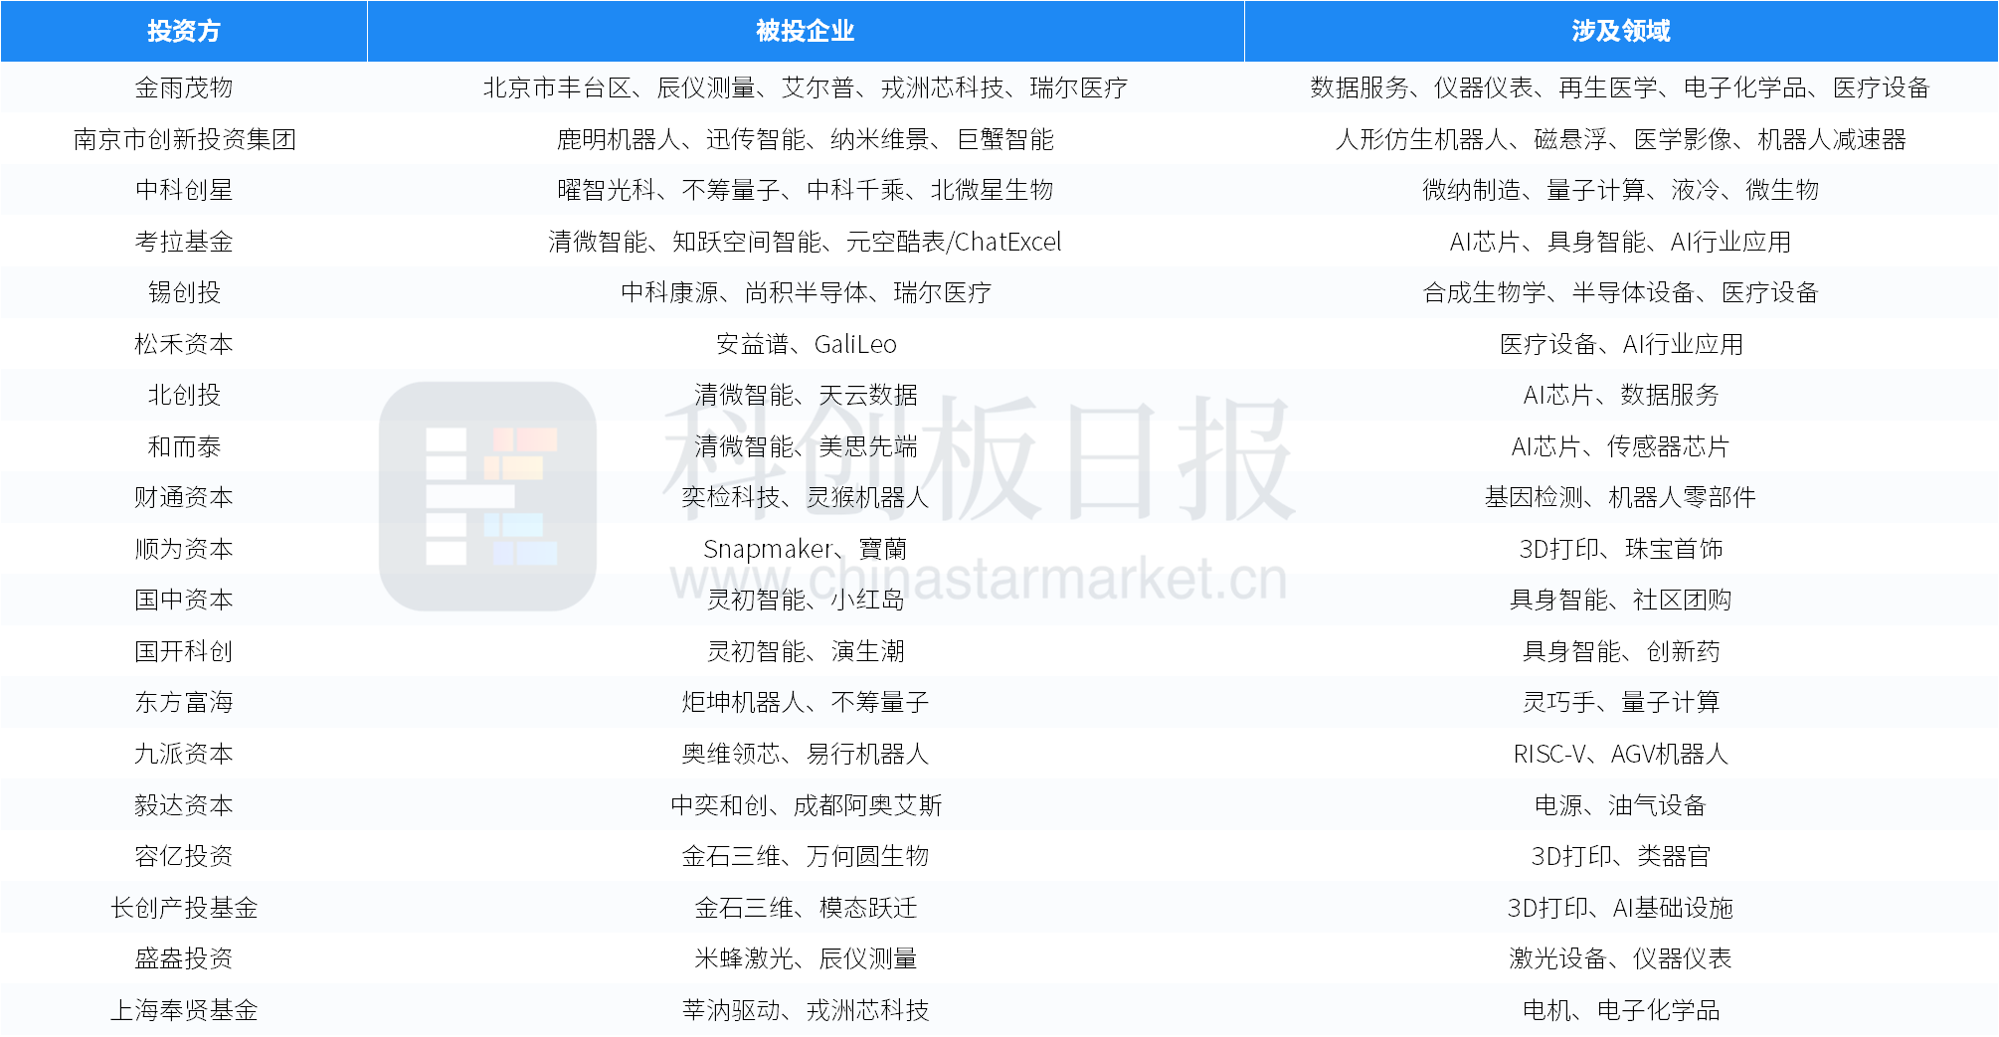Select cell RISC-V、AGV机器人
This screenshot has width=1999, height=1037.
1621,754
